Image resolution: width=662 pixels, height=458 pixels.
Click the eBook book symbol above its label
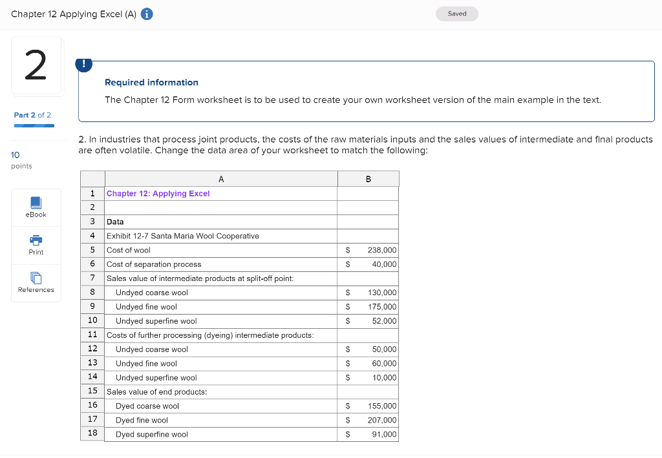pos(36,203)
